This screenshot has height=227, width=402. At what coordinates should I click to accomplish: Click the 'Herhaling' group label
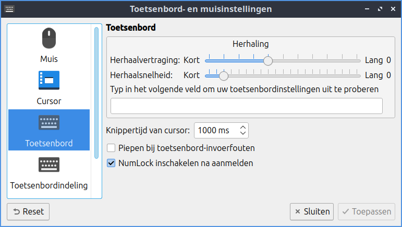[x=250, y=44]
